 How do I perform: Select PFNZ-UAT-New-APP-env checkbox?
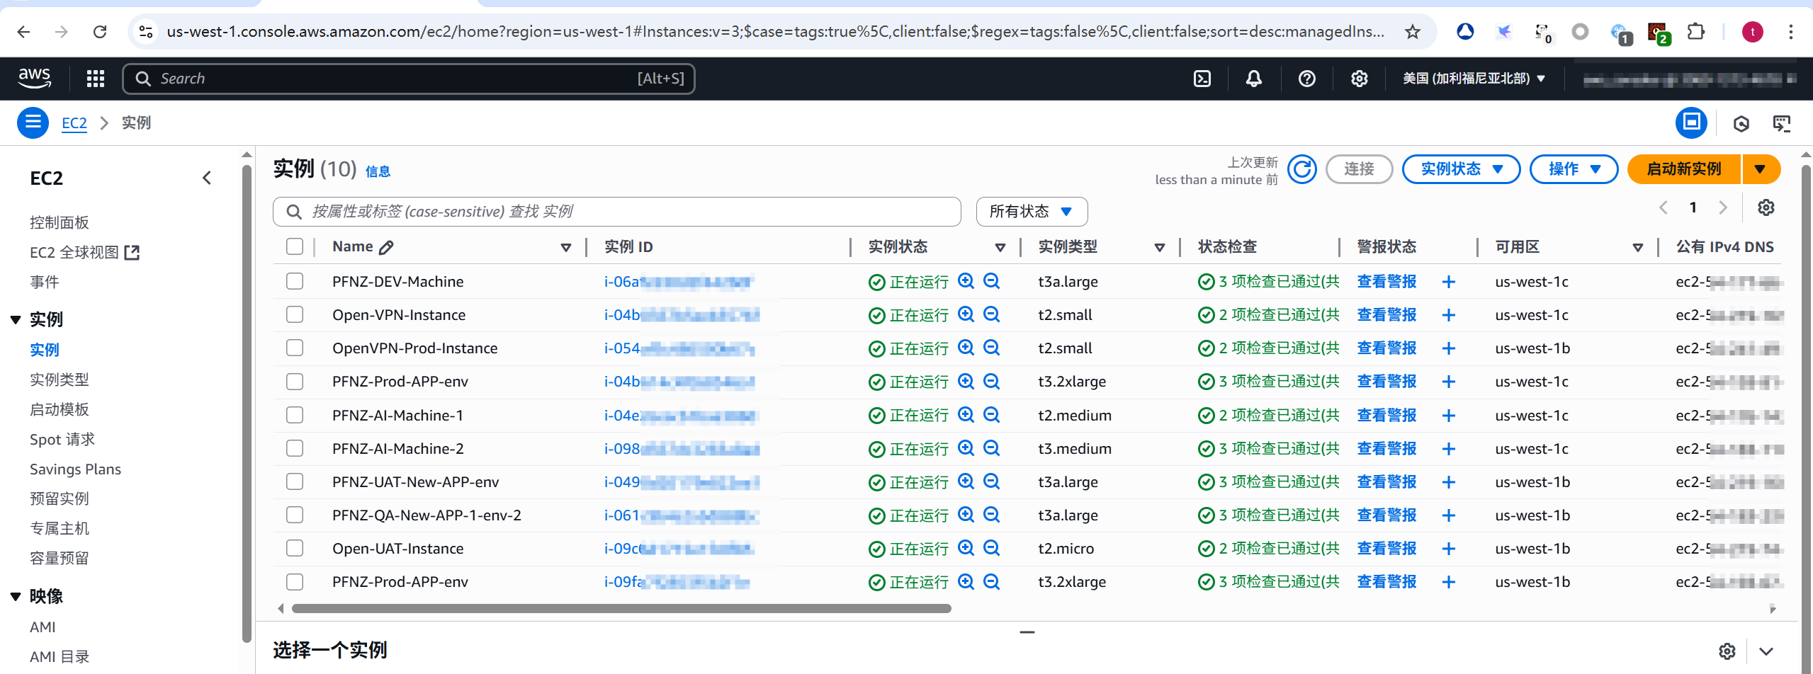coord(295,481)
